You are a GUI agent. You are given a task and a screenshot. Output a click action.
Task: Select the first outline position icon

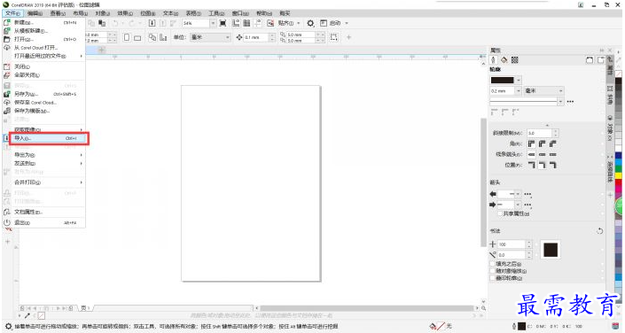click(531, 165)
